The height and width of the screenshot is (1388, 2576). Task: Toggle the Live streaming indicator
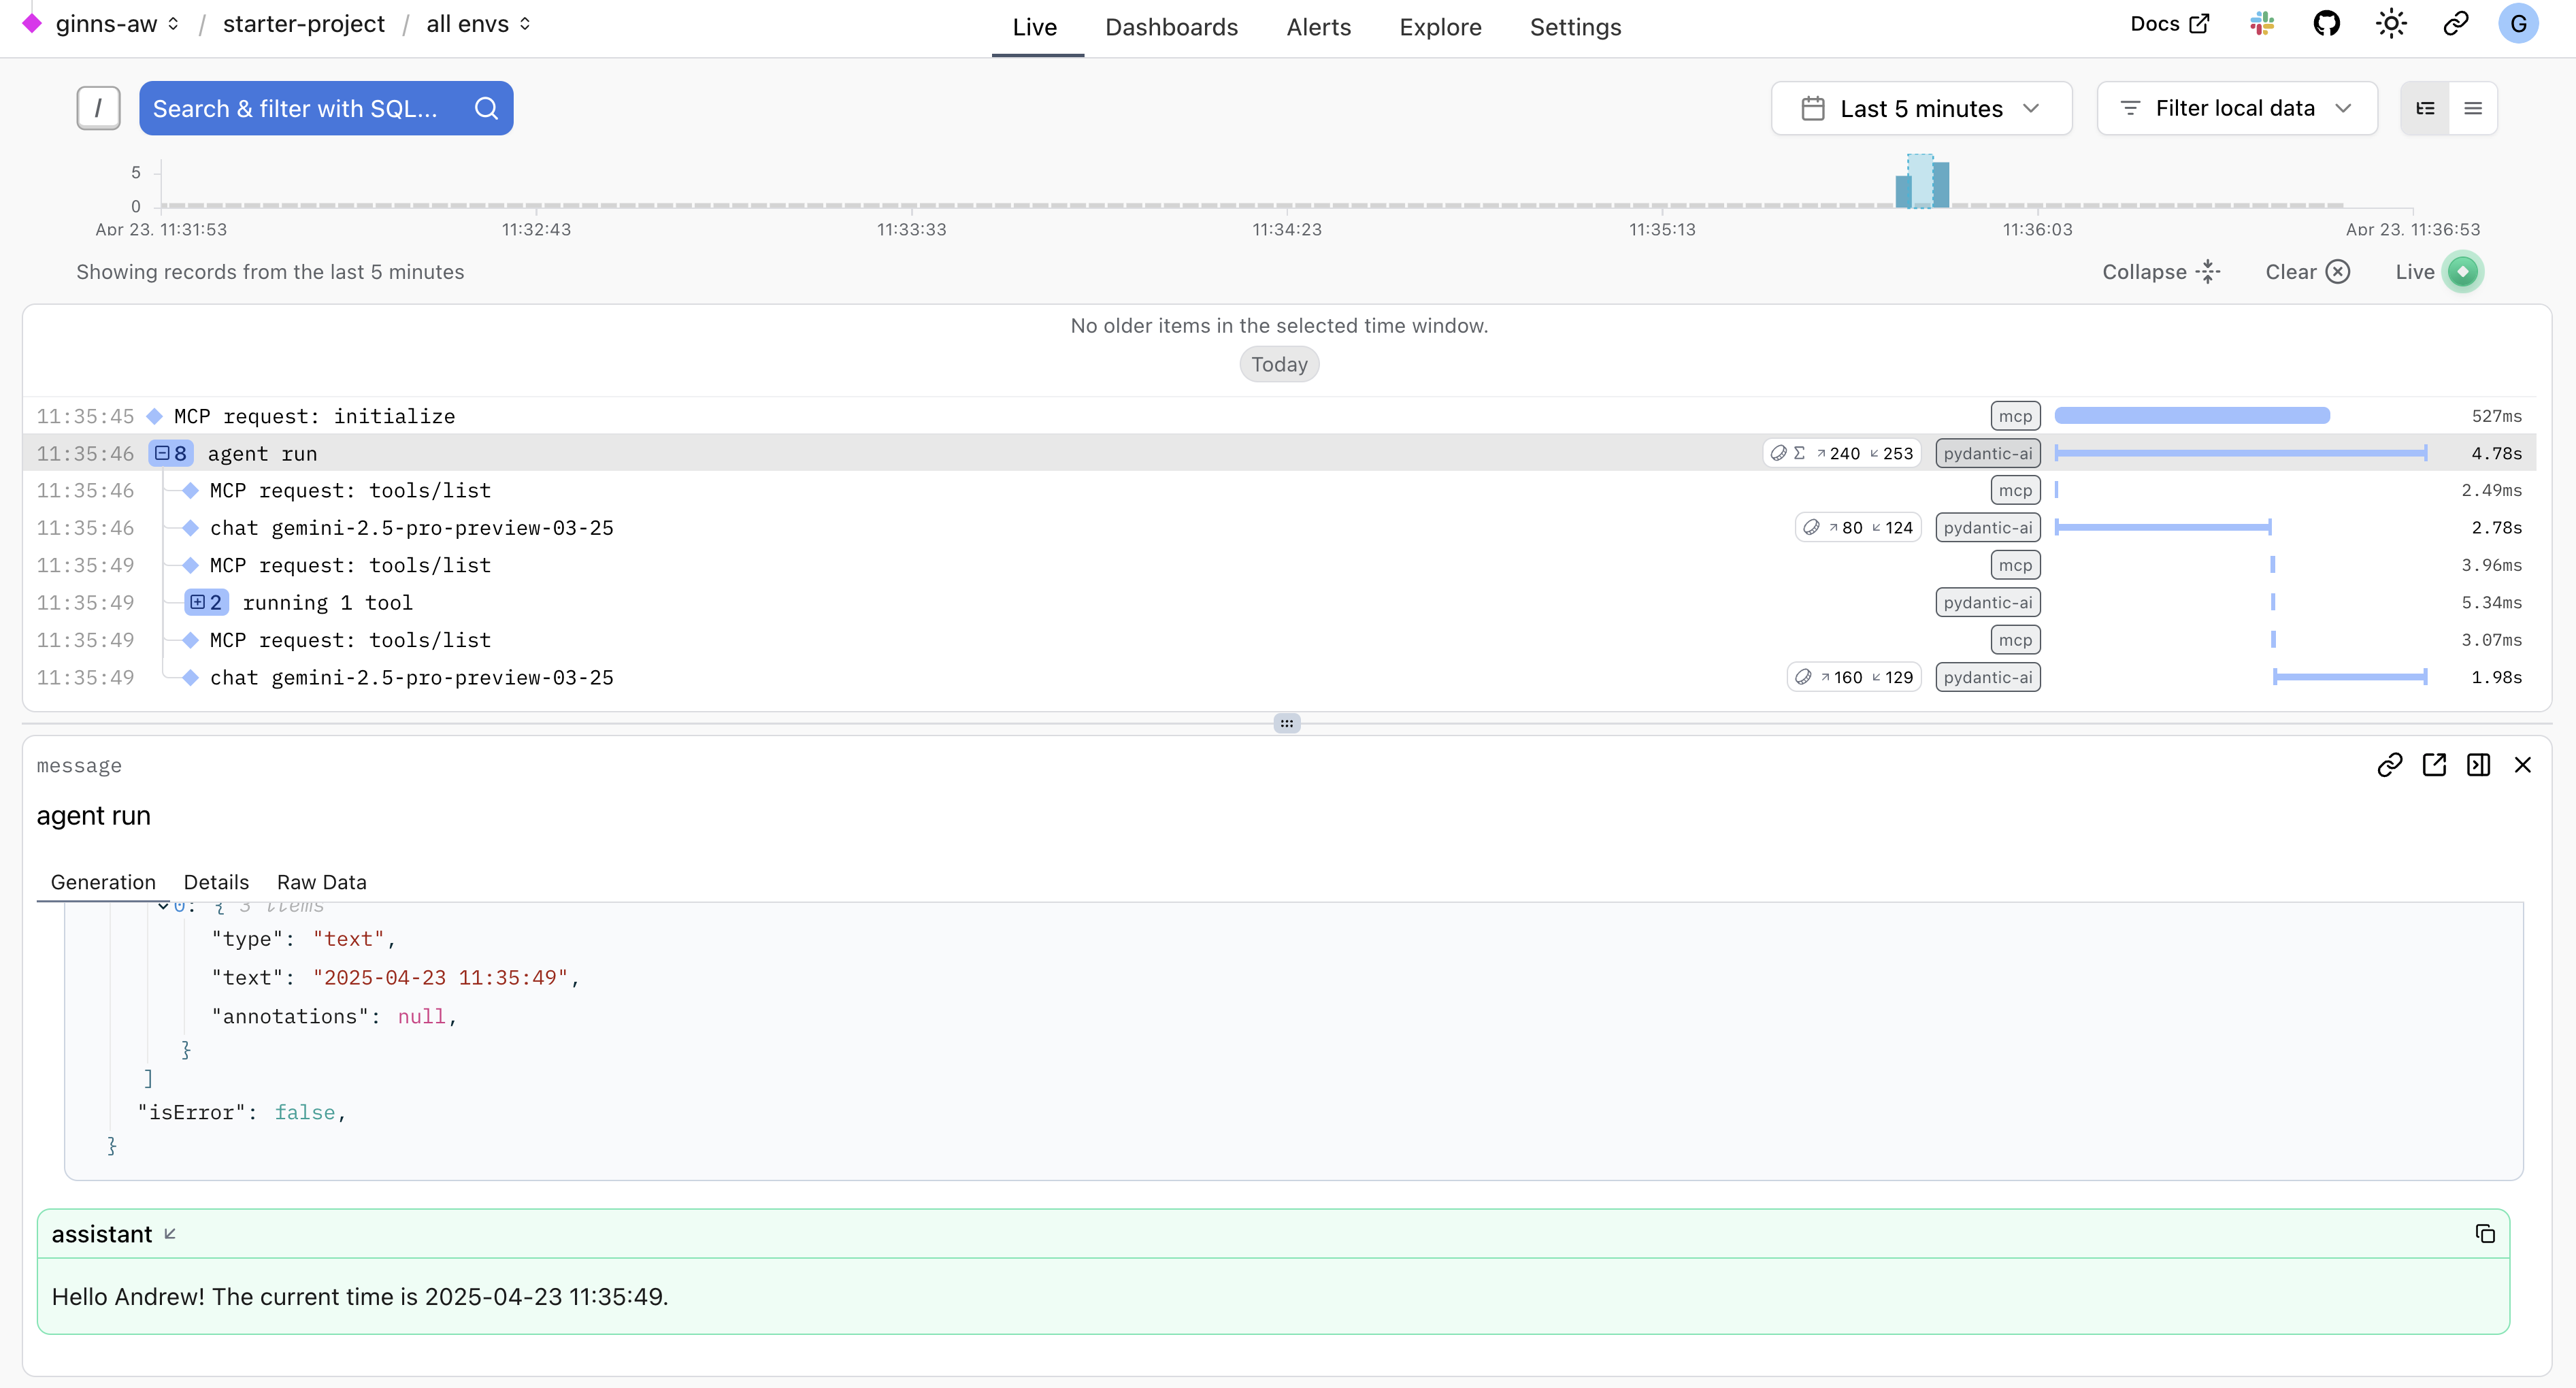[2462, 271]
